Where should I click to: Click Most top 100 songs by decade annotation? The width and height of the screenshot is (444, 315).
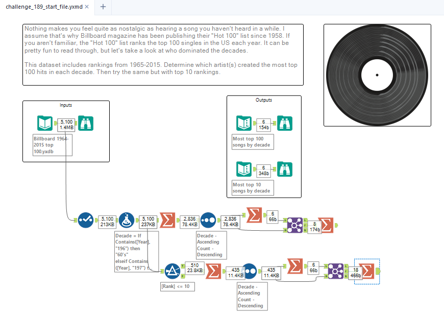coord(253,141)
